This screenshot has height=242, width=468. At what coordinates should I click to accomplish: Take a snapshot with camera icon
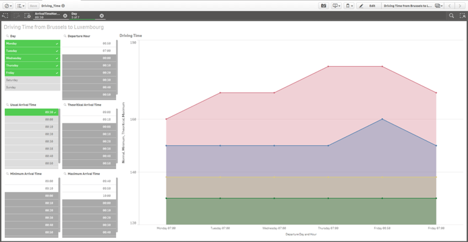pyautogui.click(x=323, y=5)
